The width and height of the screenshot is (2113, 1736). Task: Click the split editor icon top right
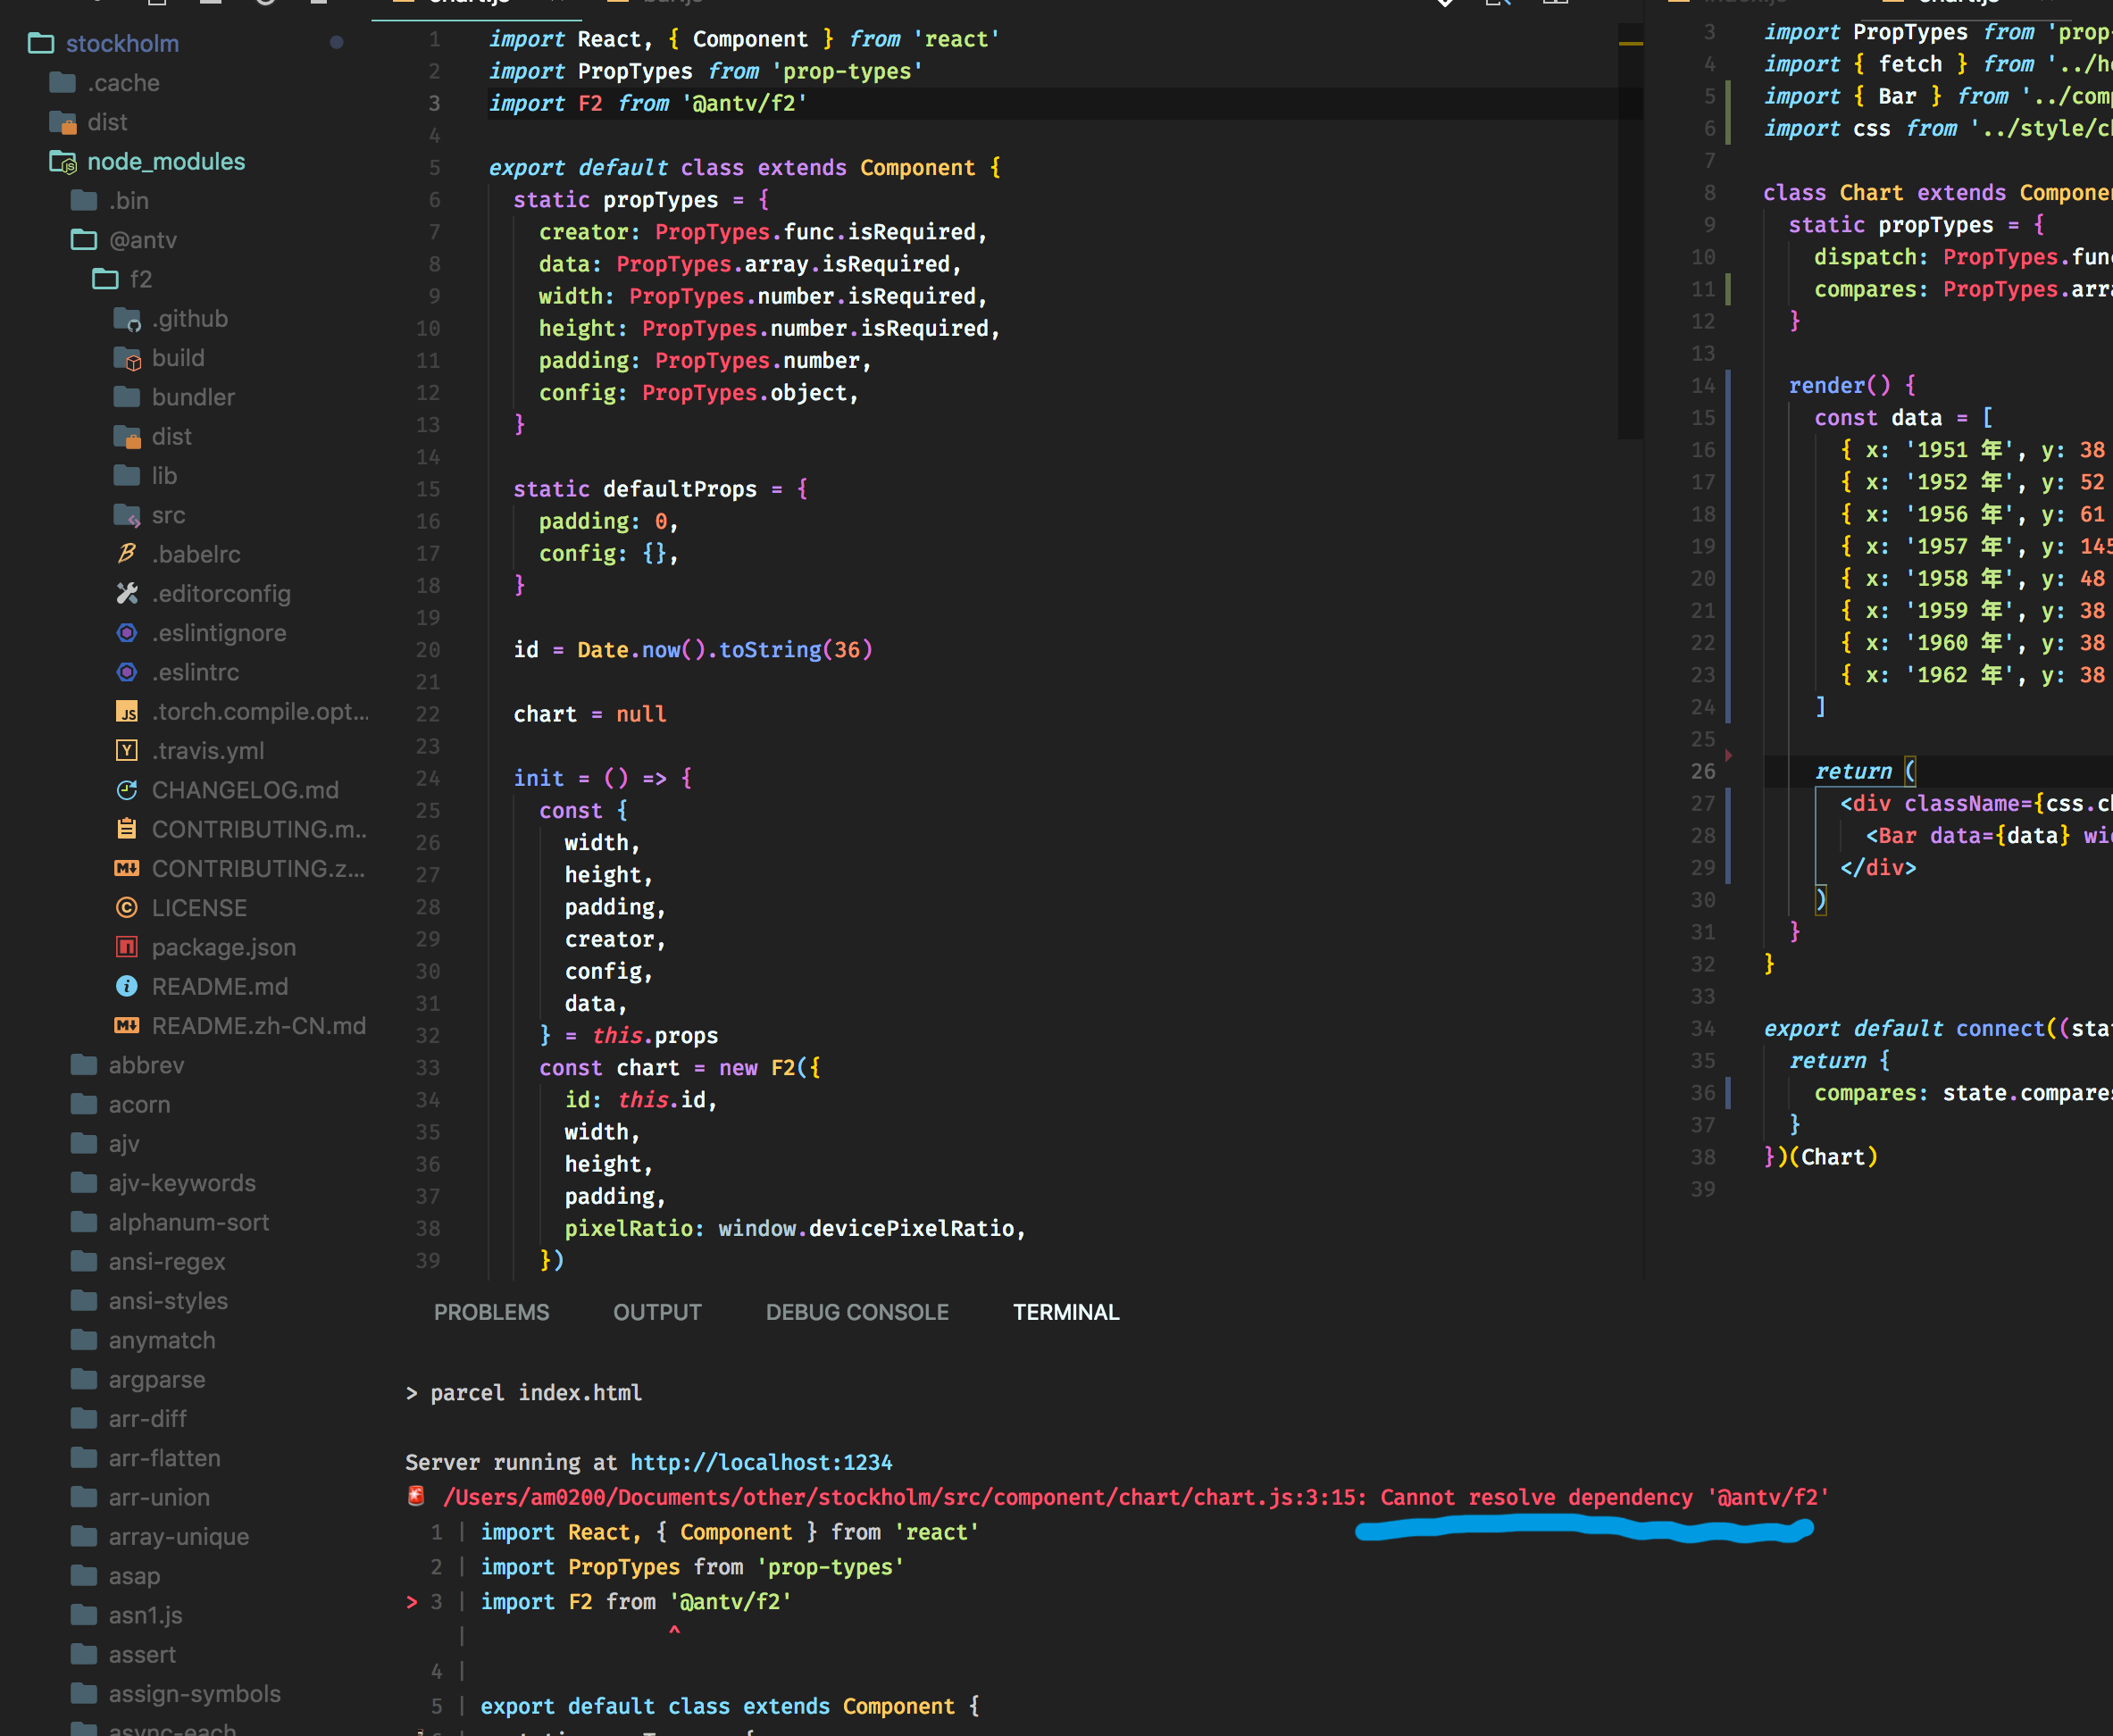1557,4
